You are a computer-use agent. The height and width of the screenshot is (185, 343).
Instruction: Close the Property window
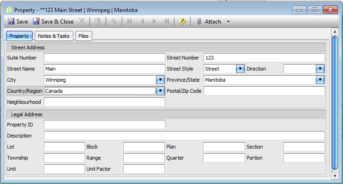[331, 10]
